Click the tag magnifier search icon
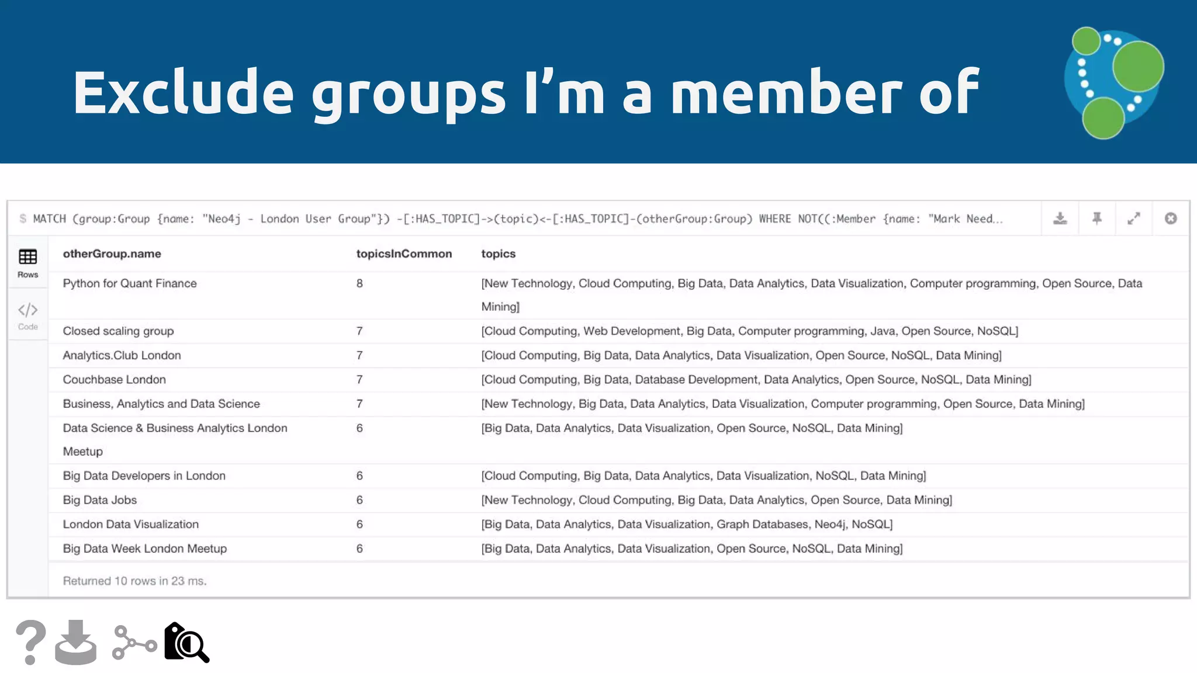This screenshot has width=1197, height=673. tap(186, 643)
